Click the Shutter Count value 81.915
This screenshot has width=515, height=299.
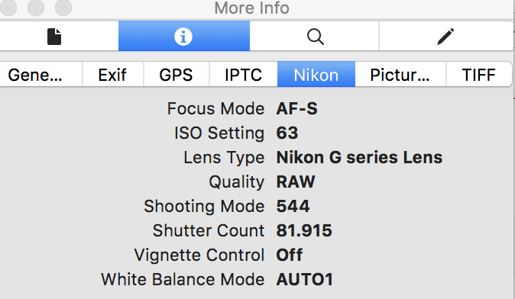(304, 230)
